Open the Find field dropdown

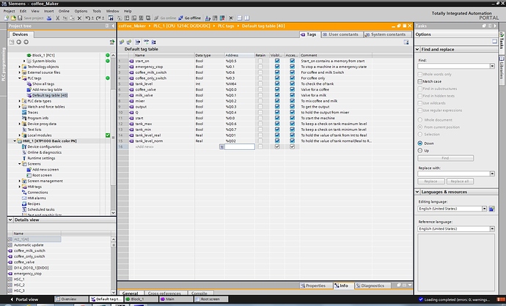[492, 66]
